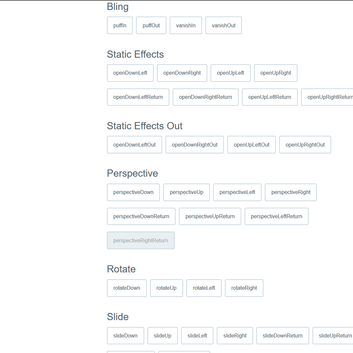Activate the openUpRight effect

276,73
